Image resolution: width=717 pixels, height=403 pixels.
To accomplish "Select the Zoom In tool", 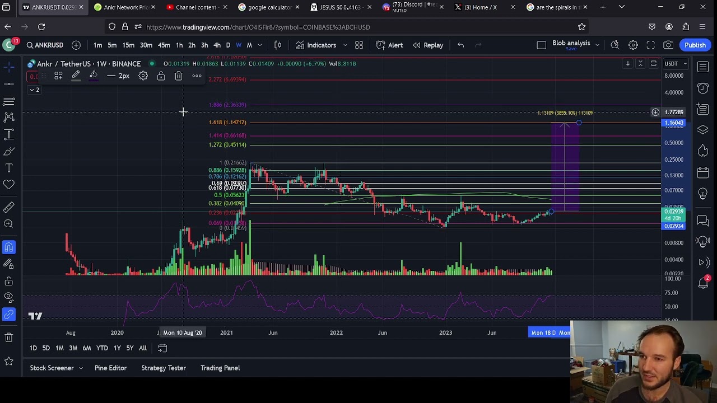I will pyautogui.click(x=9, y=224).
